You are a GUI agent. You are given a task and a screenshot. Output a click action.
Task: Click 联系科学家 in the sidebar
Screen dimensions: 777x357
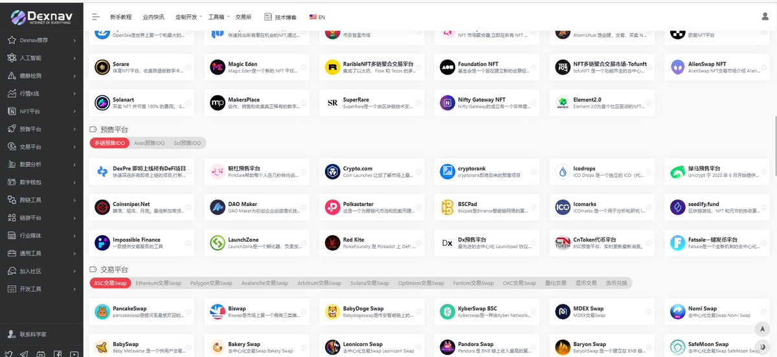click(x=27, y=334)
